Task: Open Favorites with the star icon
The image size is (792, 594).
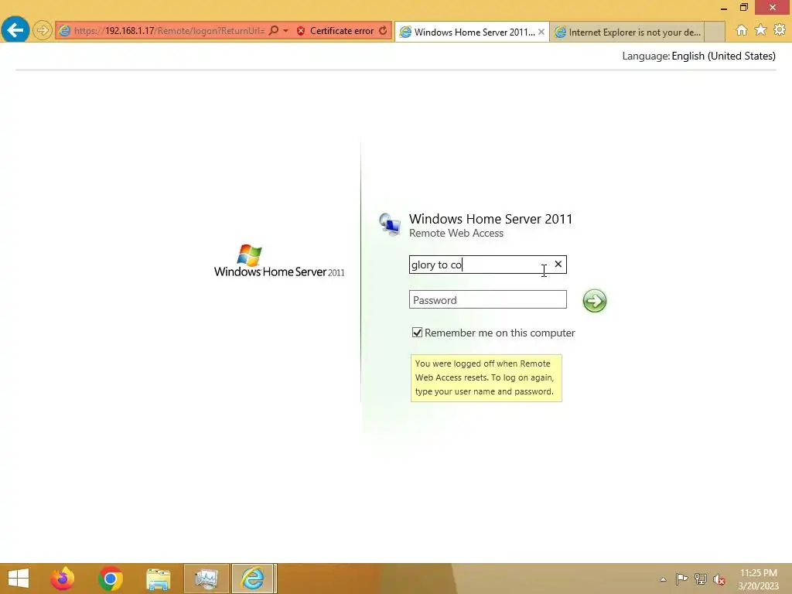Action: pyautogui.click(x=761, y=30)
